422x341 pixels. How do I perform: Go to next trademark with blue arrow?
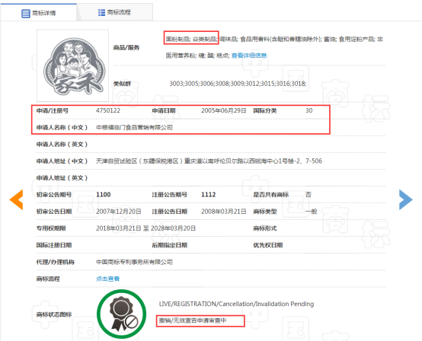(x=405, y=199)
